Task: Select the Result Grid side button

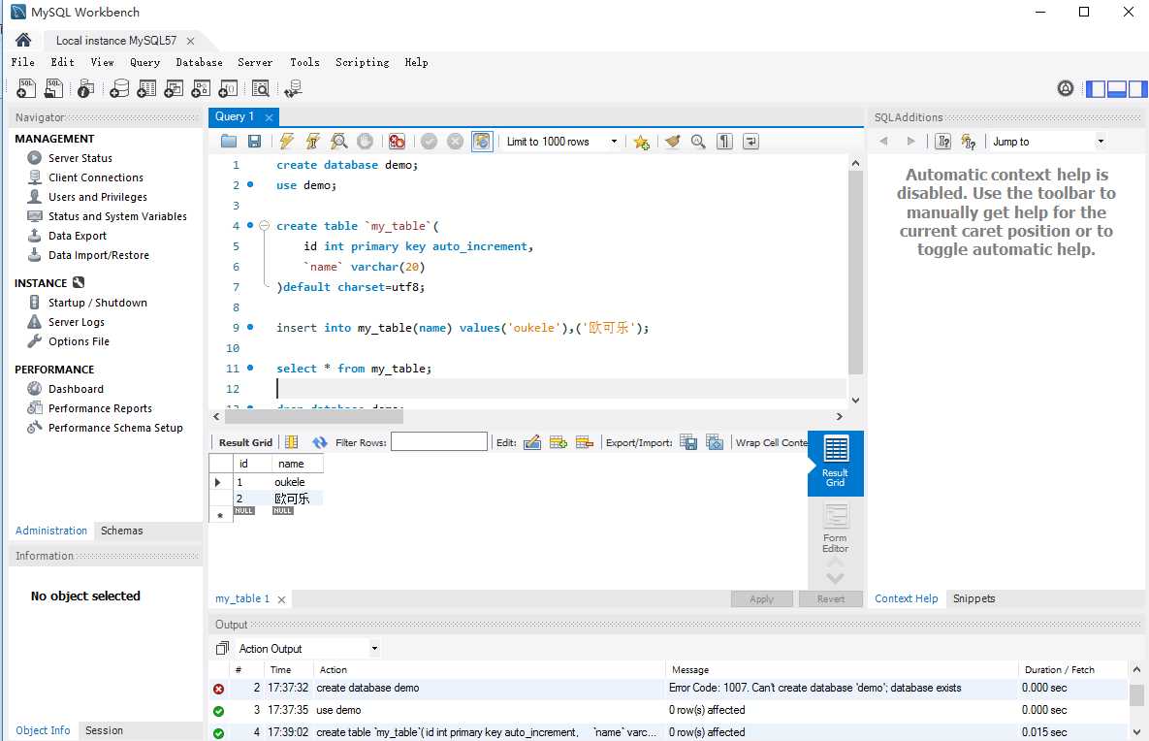Action: click(x=836, y=462)
